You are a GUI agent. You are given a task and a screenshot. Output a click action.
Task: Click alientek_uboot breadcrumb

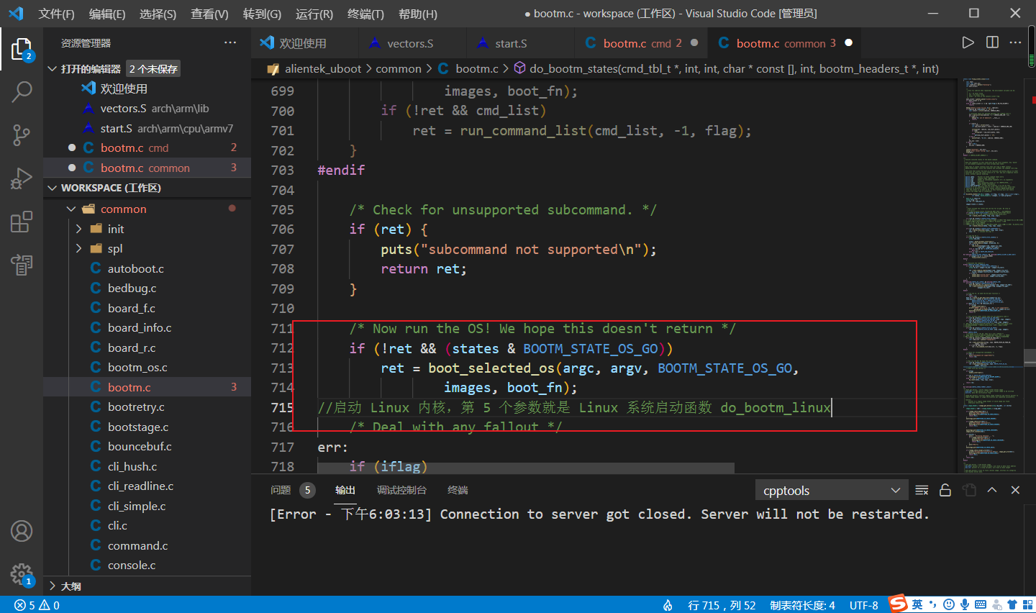click(x=323, y=68)
